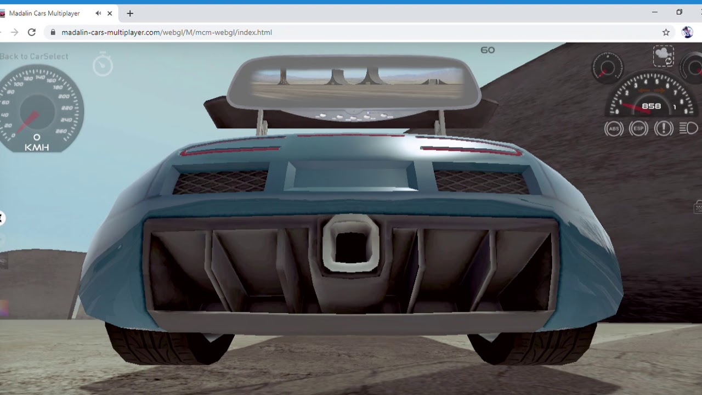Screen dimensions: 702x395
Task: Mute the Madalin Cars Multiplayer tab audio
Action: (98, 13)
